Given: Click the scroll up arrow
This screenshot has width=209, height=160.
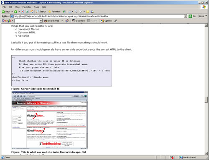Looking at the screenshot, I should click(206, 25).
